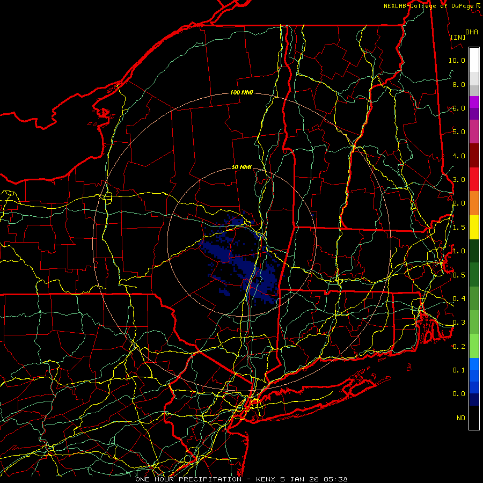
Task: Click the 1.0 legend value
Action: (459, 251)
